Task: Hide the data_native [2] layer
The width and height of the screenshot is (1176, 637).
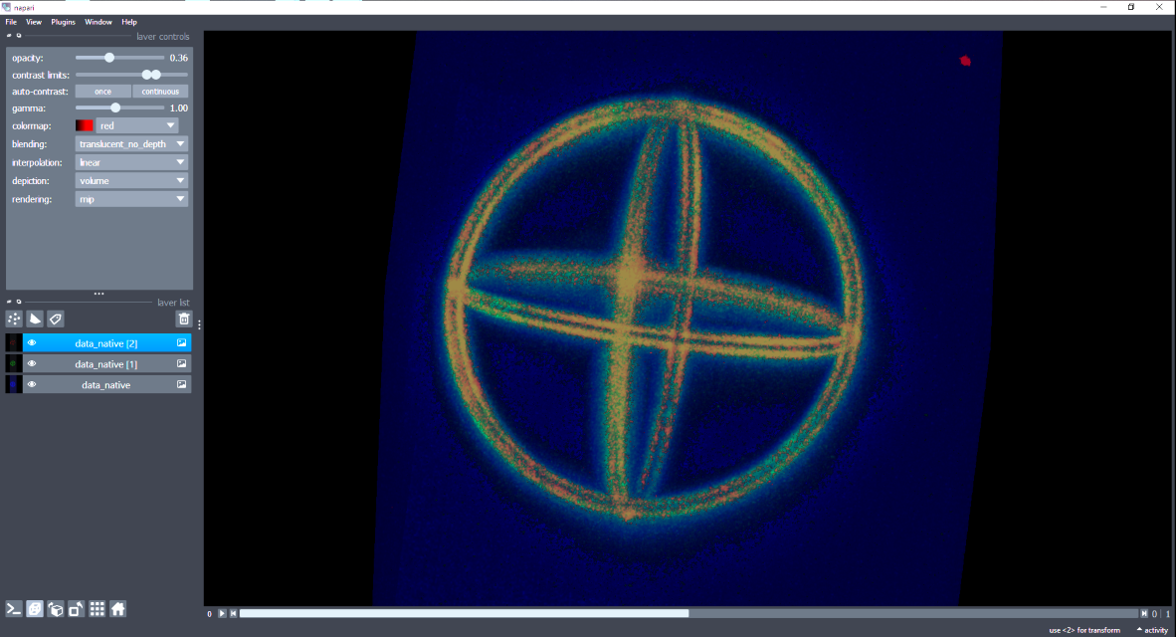Action: 31,341
